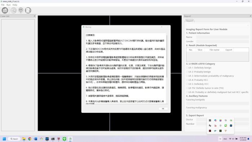Click the dark blue square tray overflow icon
This screenshot has height=142, width=252.
(x=231, y=125)
